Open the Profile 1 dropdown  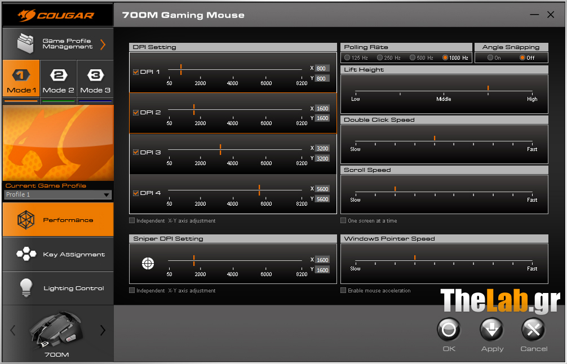(58, 194)
